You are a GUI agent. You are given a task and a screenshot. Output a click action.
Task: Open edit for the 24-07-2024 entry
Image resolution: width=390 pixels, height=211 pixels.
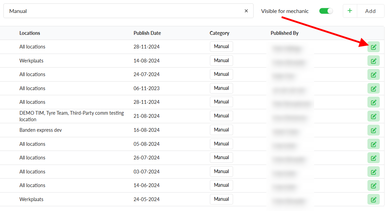[373, 74]
